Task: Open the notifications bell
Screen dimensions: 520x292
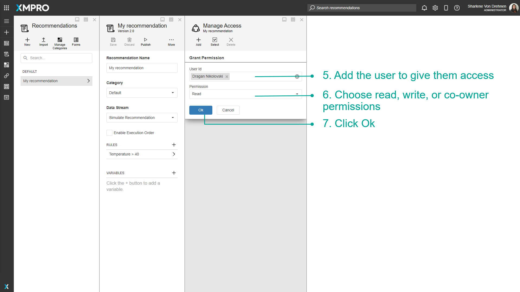Action: 424,8
